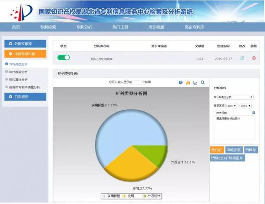Click the blue plus icon beside 技术领域
Screen dimensions: 265x204
253,113
